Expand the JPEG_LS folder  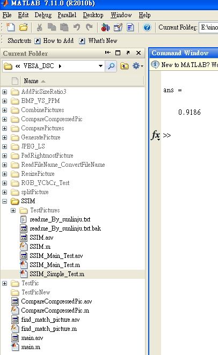pos(4,146)
